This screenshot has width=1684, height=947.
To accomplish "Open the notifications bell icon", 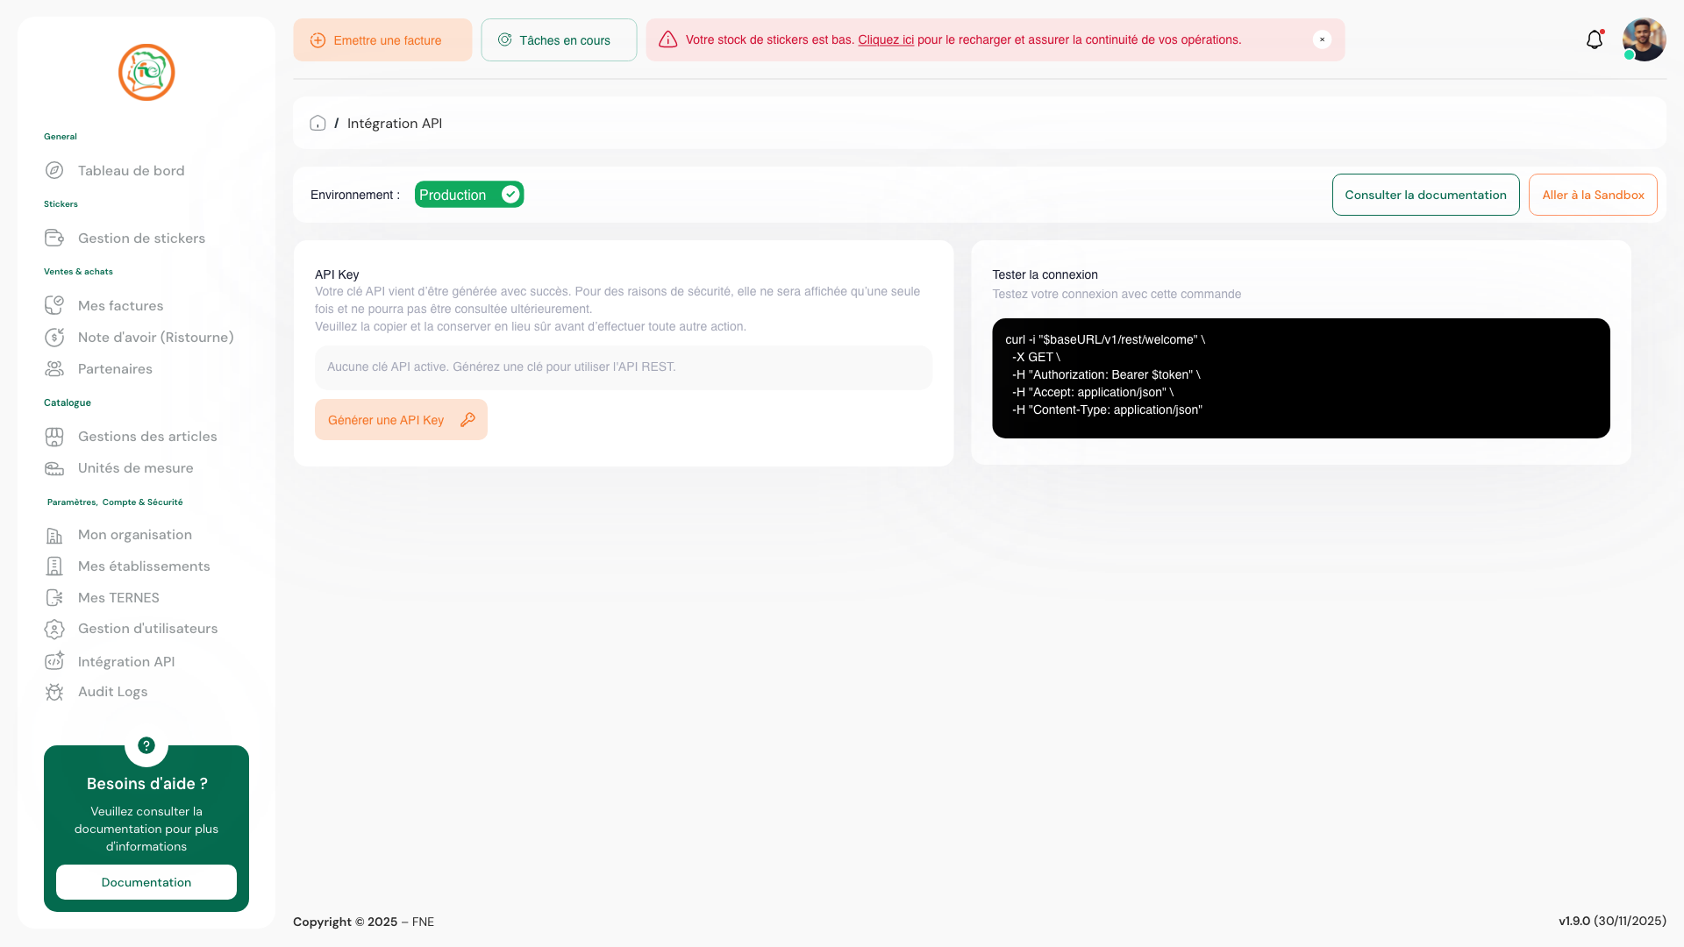I will [1595, 39].
